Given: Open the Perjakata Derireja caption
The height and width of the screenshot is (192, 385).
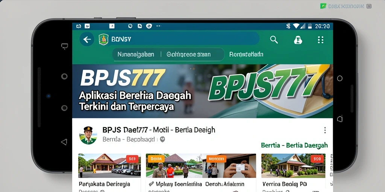Looking at the screenshot, I should point(105,184).
